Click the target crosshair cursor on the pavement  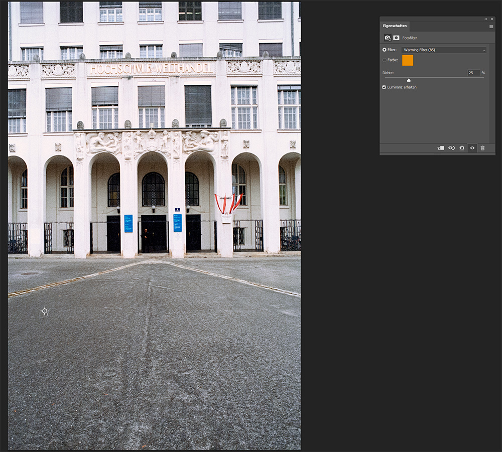pos(45,311)
